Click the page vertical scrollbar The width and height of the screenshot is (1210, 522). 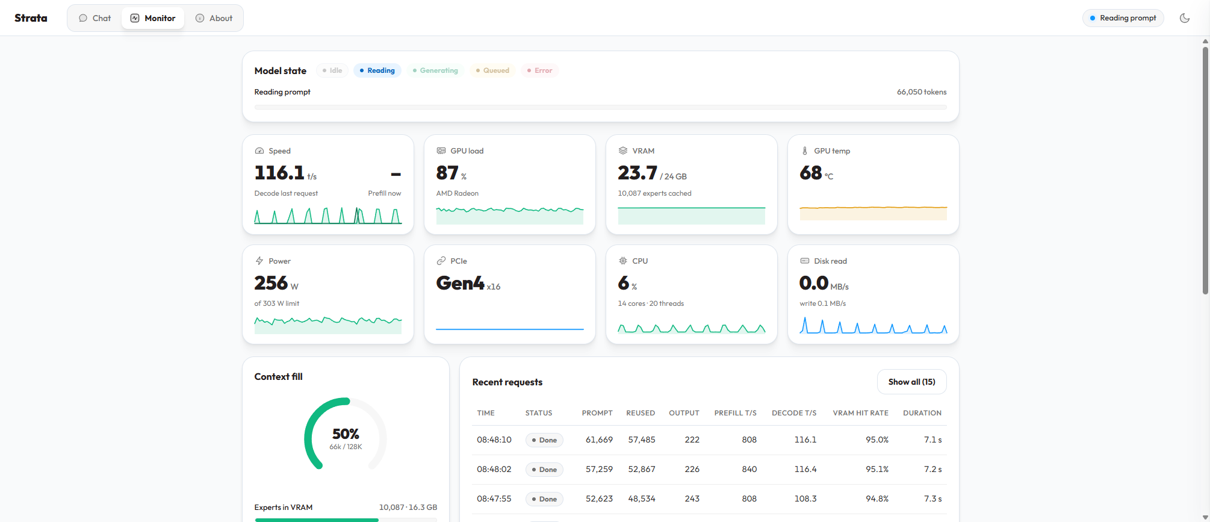tap(1205, 171)
